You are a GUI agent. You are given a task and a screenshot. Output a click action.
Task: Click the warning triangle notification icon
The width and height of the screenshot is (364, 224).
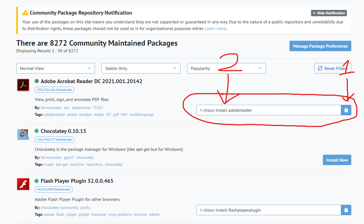coord(25,13)
